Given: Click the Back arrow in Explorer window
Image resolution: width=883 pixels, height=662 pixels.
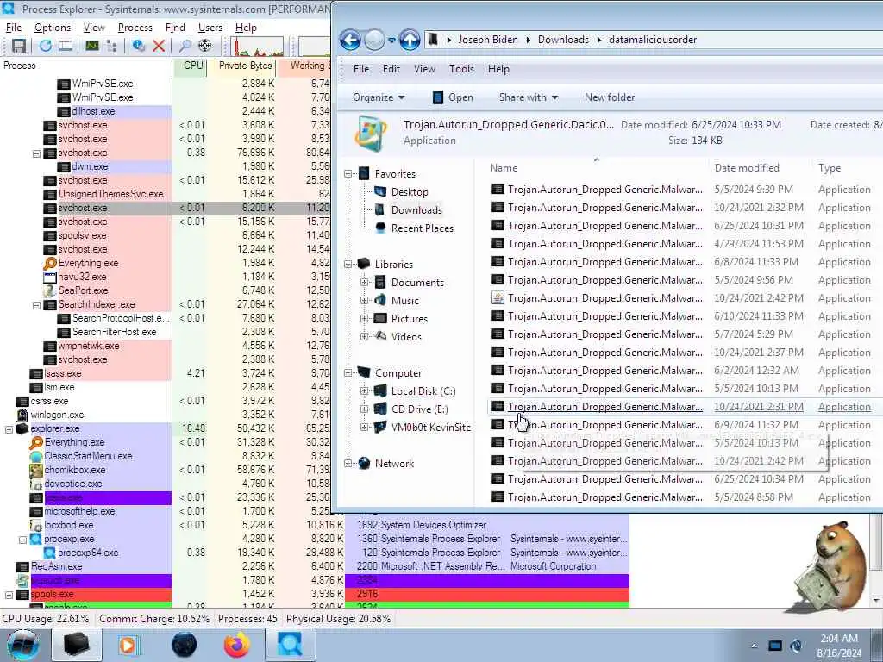Looking at the screenshot, I should pos(350,40).
